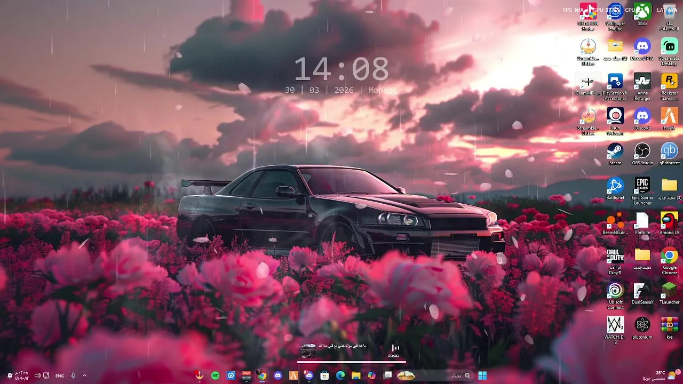Open File Explorer from the taskbar

tap(356, 375)
